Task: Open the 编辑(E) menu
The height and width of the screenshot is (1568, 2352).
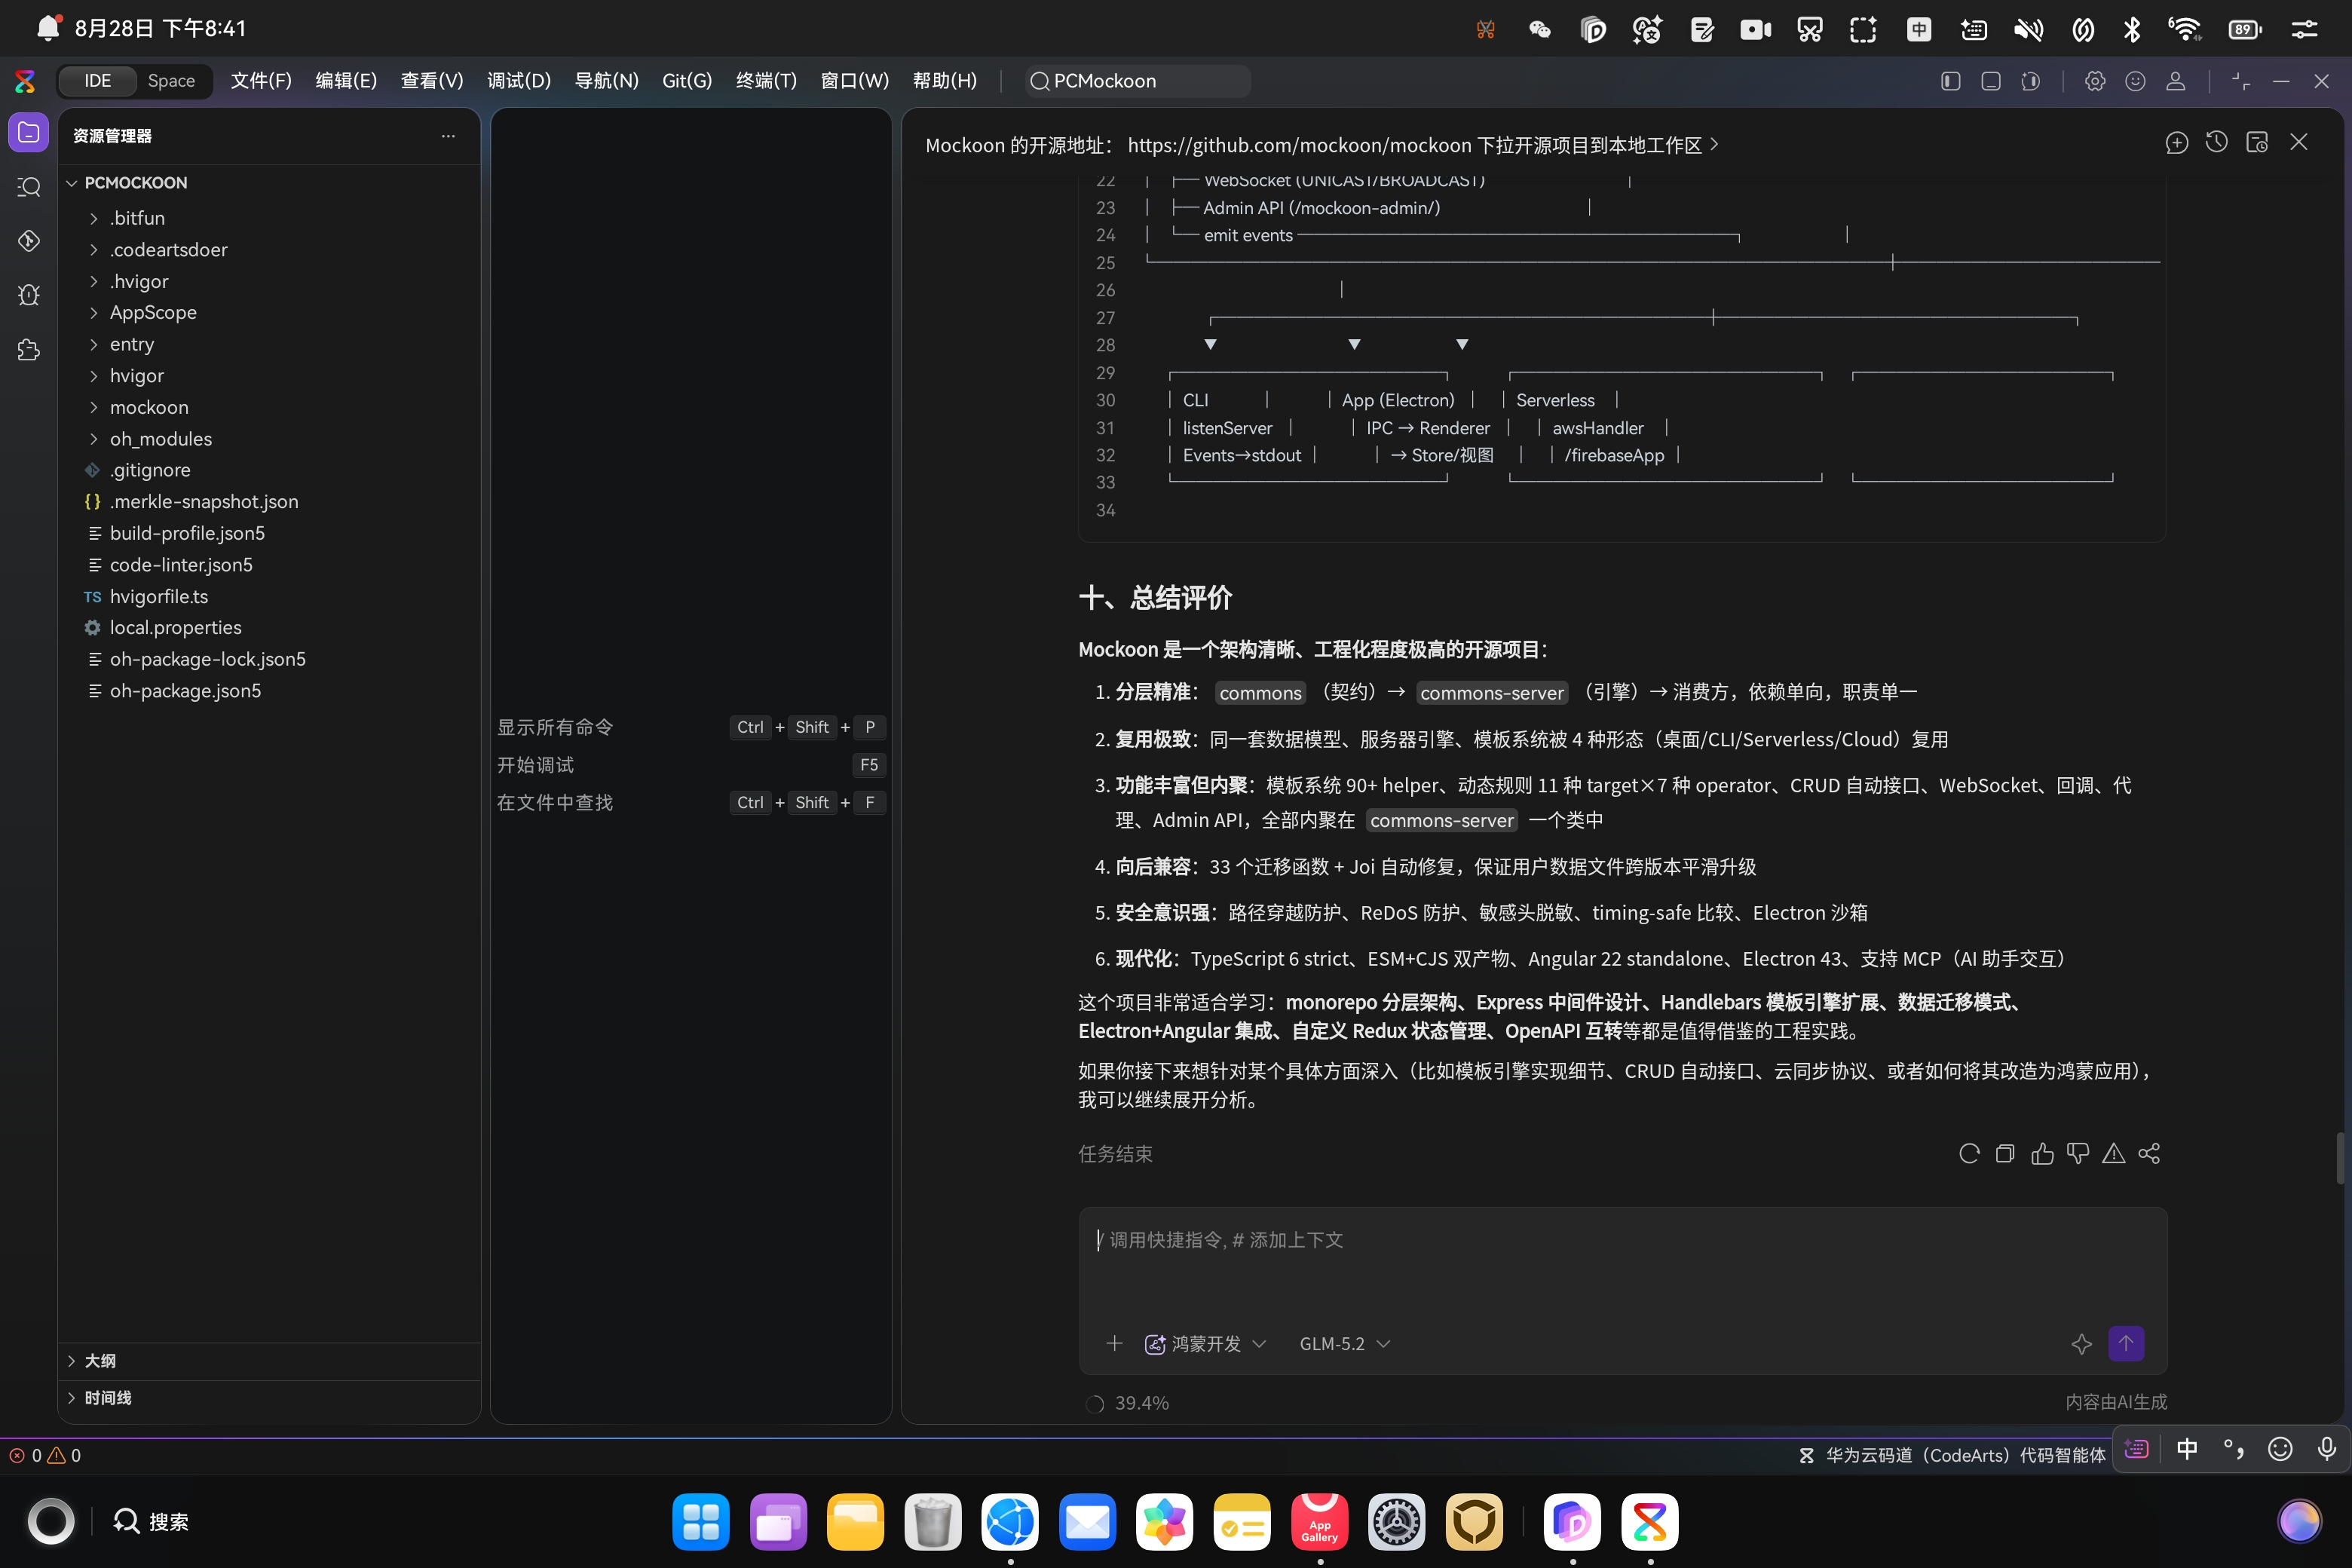Action: 346,81
